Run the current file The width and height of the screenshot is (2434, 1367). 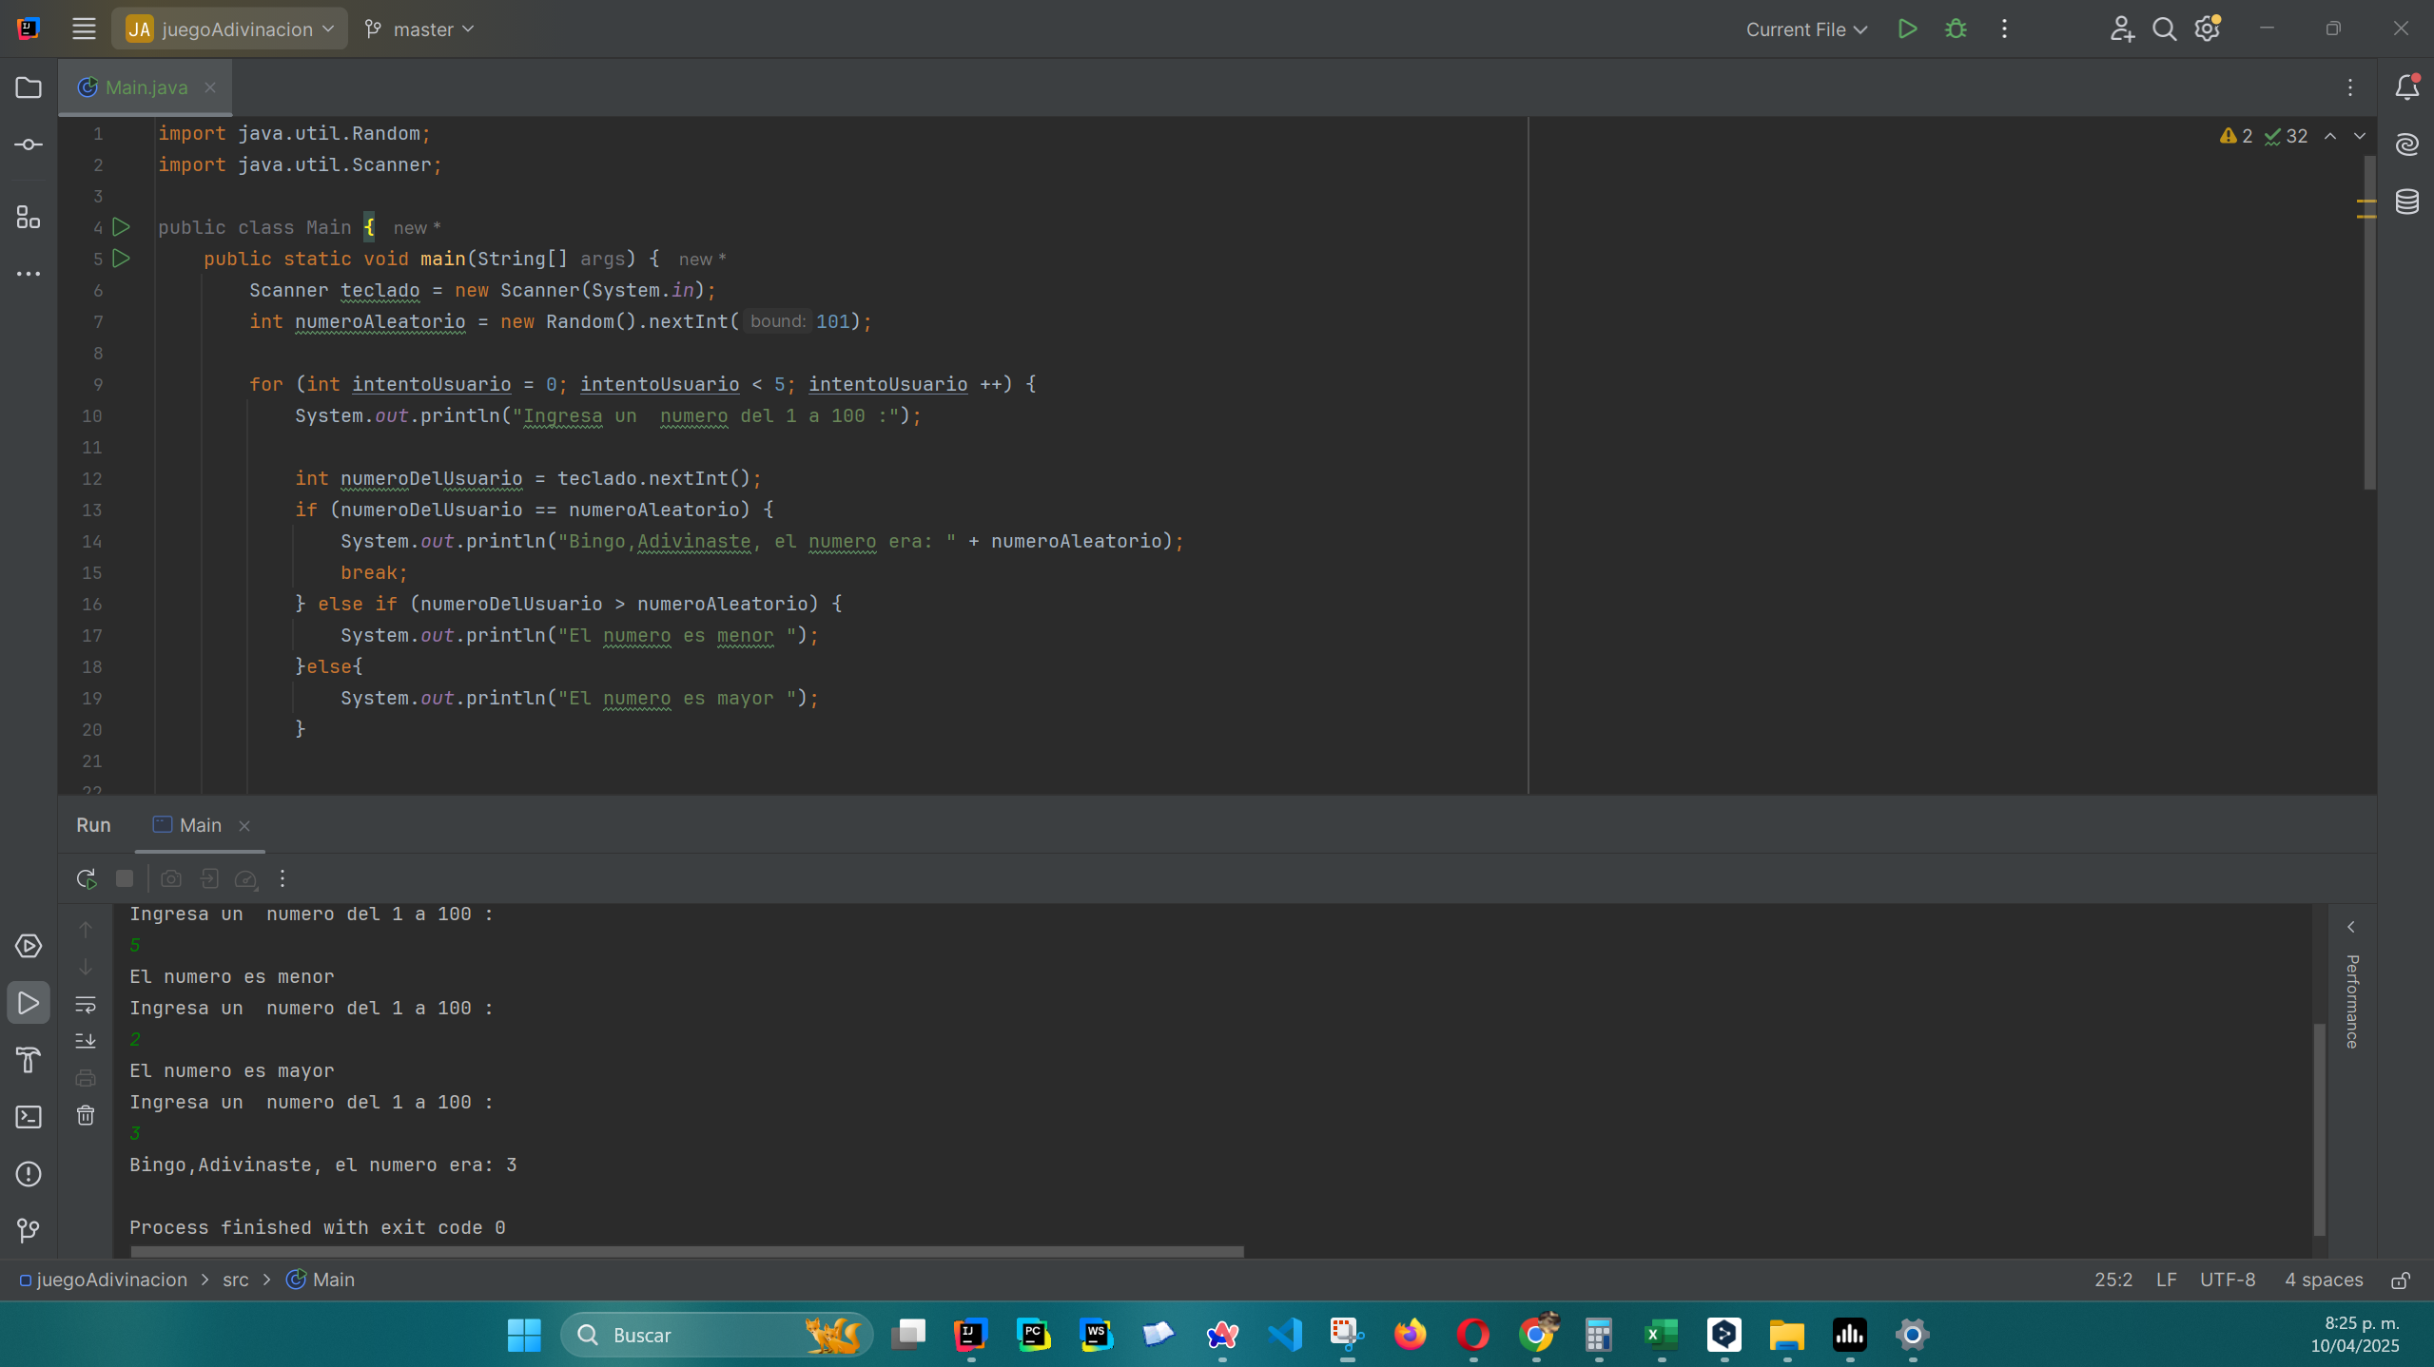[x=1907, y=29]
